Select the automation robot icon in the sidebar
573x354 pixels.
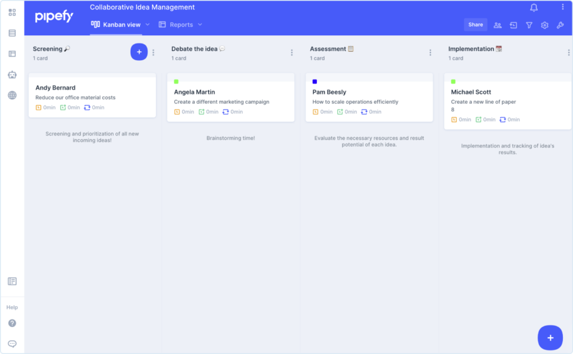[x=12, y=75]
